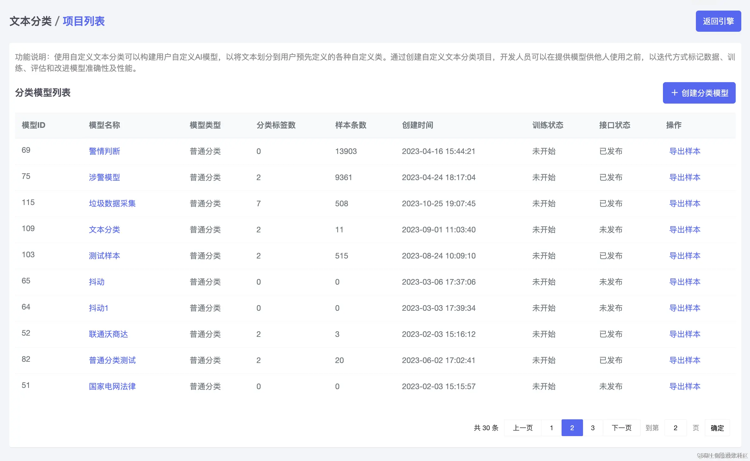Open the 警情判断 model link
This screenshot has width=750, height=461.
104,151
